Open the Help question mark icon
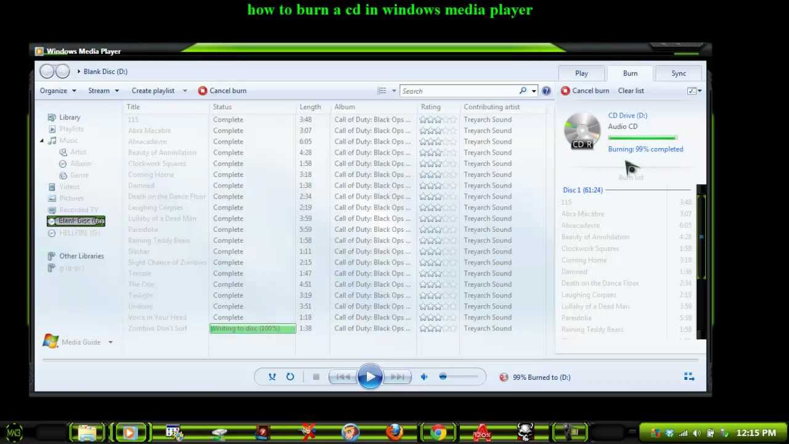789x444 pixels. pos(546,91)
